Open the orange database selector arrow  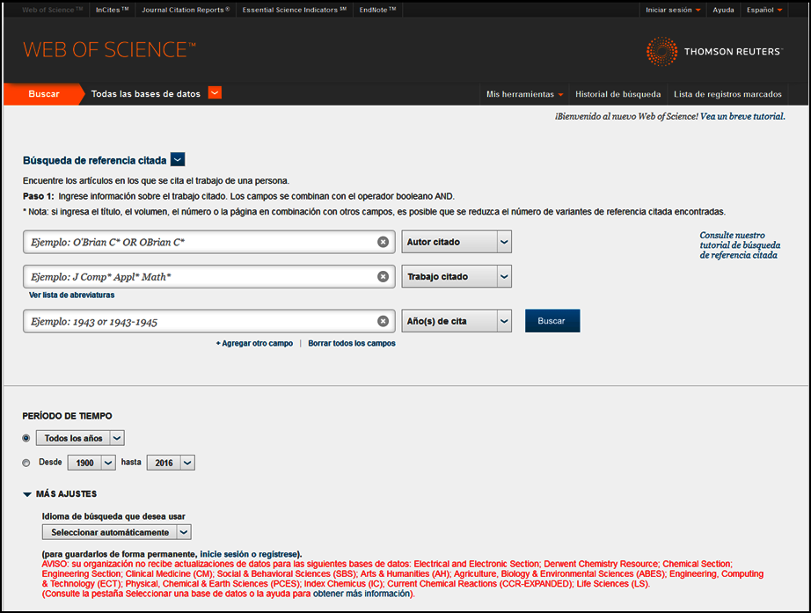click(x=215, y=93)
